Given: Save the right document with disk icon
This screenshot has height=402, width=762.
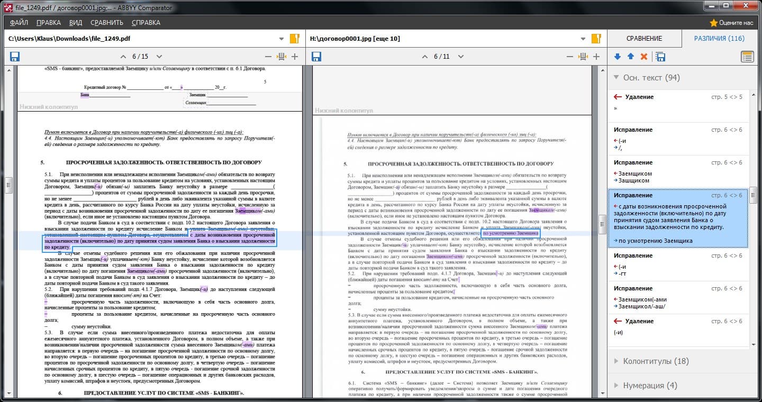Looking at the screenshot, I should [316, 57].
